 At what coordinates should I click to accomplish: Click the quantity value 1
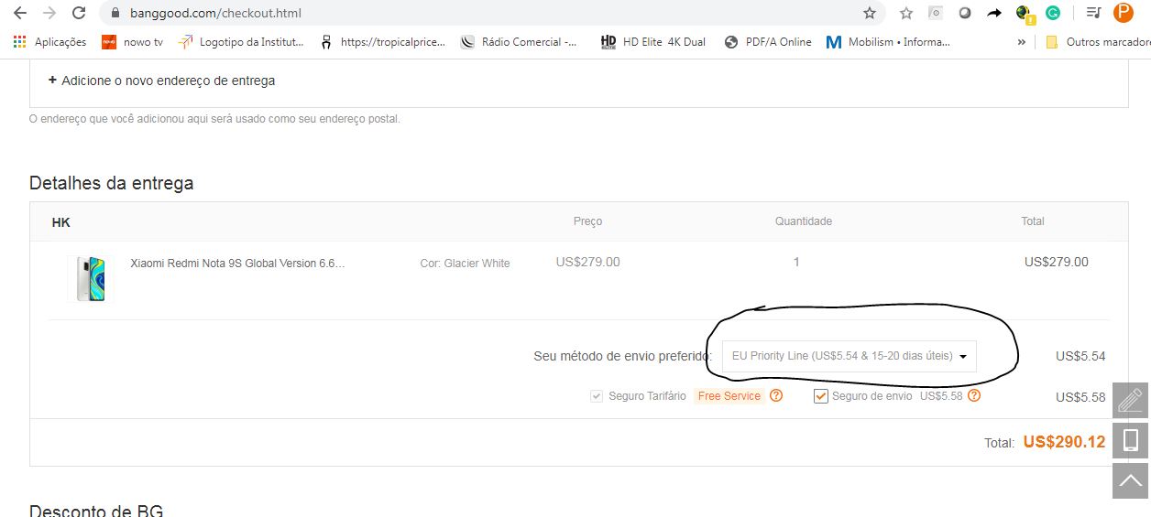click(796, 262)
